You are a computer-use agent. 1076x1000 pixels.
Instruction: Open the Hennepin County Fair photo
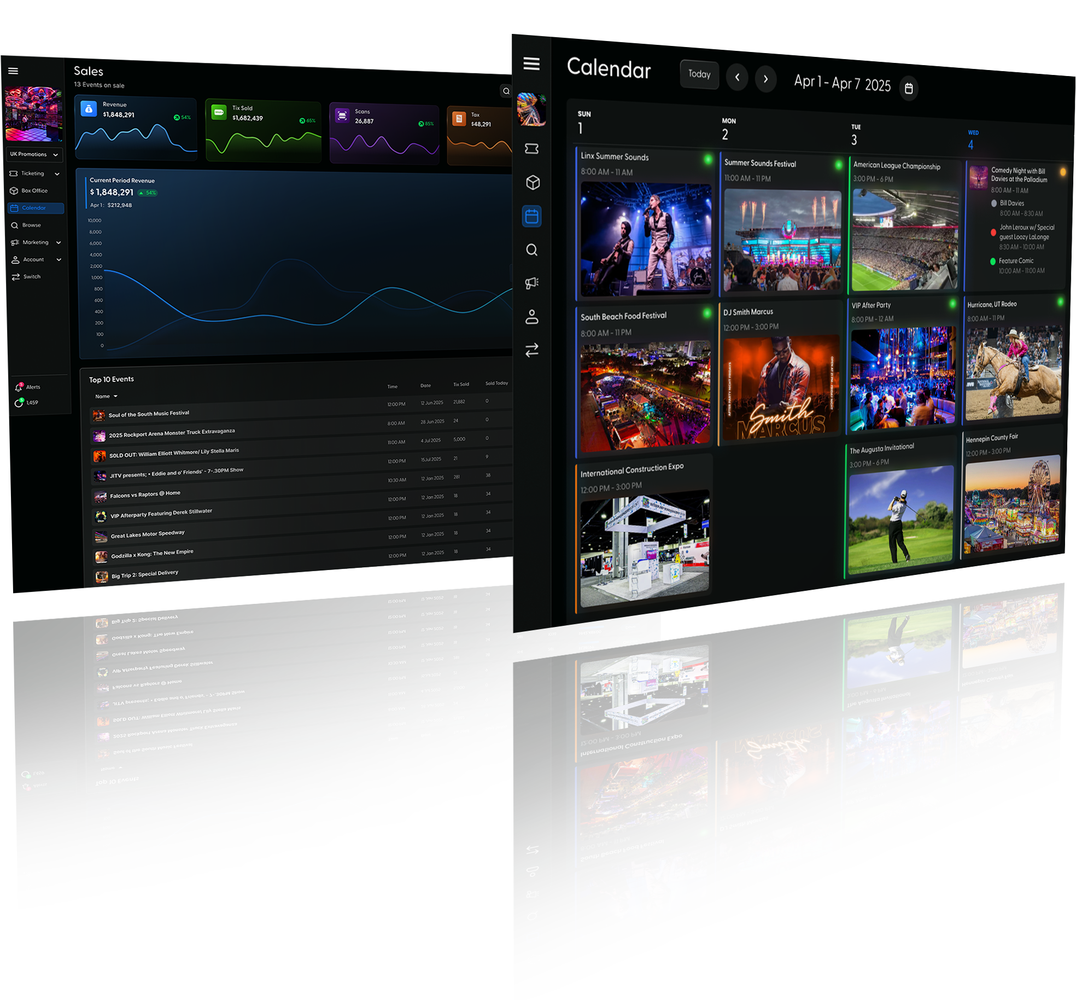[x=1012, y=503]
